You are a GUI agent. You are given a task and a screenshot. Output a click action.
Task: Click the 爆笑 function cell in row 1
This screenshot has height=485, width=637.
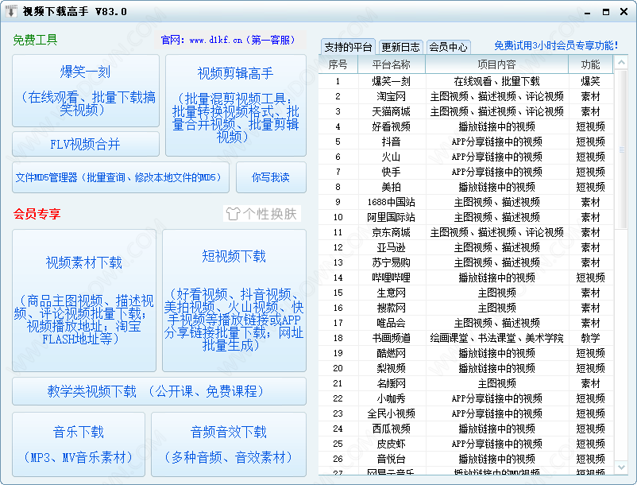click(590, 81)
